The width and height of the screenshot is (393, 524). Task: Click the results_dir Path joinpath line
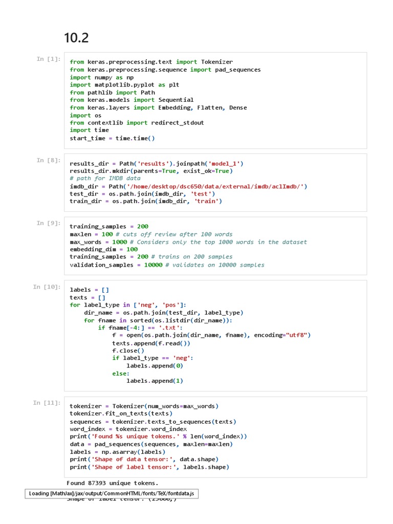click(157, 164)
